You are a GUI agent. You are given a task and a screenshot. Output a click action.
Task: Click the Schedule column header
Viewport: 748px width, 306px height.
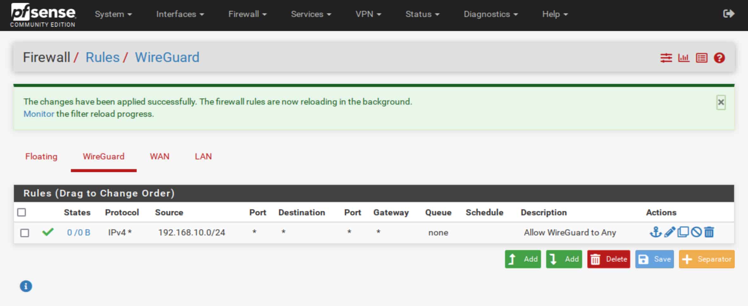pyautogui.click(x=484, y=212)
